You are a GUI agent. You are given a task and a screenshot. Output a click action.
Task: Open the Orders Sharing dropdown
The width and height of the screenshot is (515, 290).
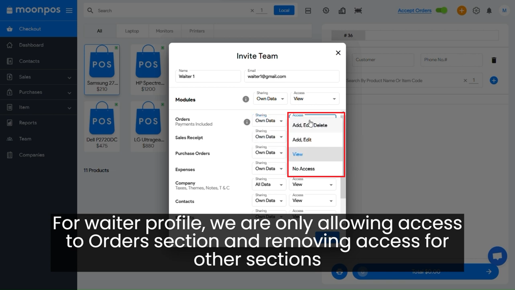pyautogui.click(x=269, y=121)
